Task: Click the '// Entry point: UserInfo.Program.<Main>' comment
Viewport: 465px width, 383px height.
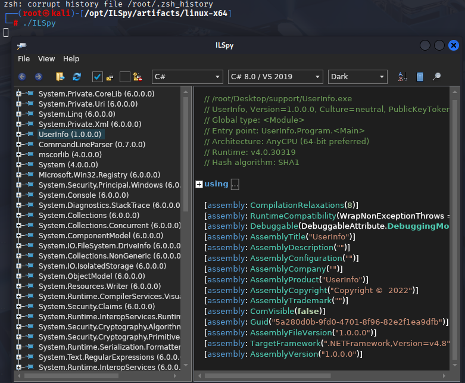Action: coord(285,131)
